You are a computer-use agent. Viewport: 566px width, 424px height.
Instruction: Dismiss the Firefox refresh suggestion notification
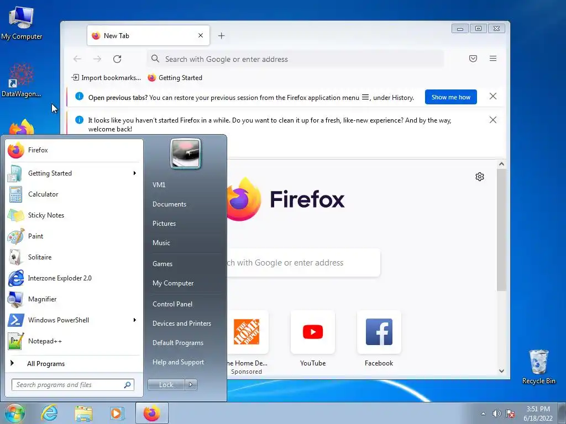pyautogui.click(x=492, y=120)
